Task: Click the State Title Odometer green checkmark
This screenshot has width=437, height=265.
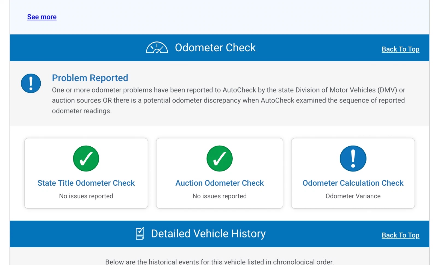Action: [86, 158]
